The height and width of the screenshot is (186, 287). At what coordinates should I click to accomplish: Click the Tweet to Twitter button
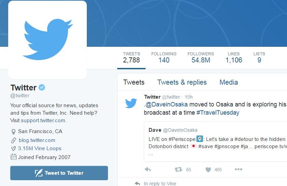(59, 173)
